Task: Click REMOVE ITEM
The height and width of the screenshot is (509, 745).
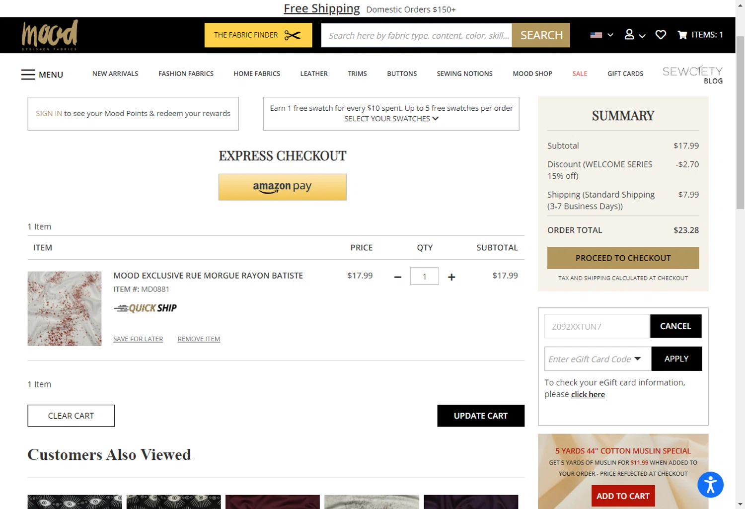Action: [x=199, y=339]
